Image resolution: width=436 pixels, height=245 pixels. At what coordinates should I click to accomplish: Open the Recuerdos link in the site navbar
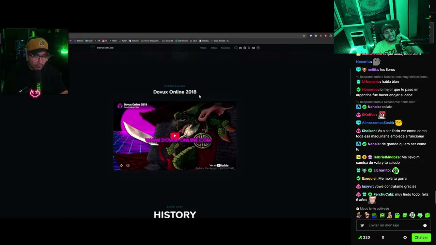225,48
